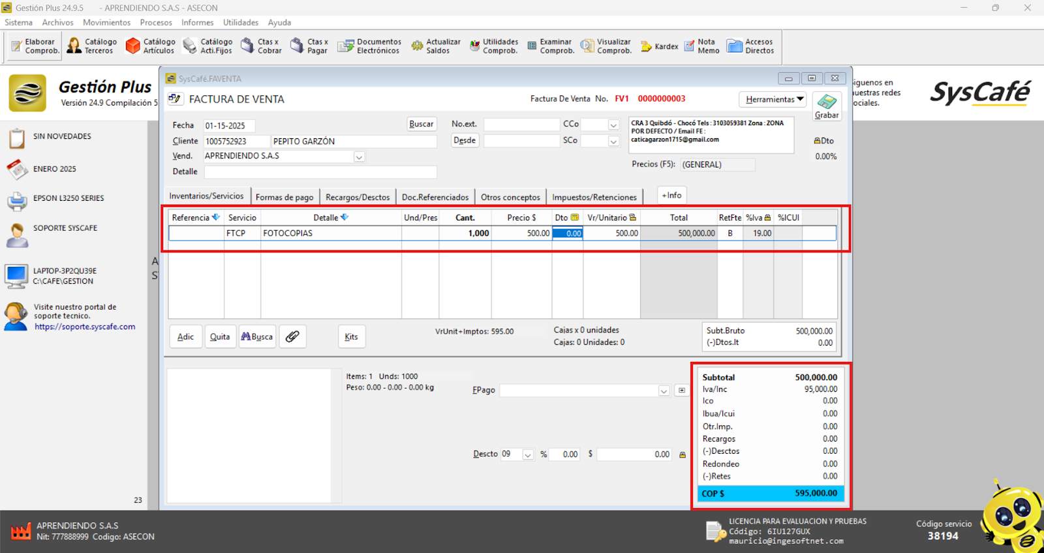Click the paperclip attachment button

(292, 336)
